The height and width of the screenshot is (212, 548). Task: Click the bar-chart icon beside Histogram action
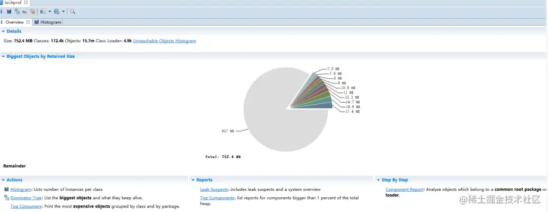(x=7, y=189)
